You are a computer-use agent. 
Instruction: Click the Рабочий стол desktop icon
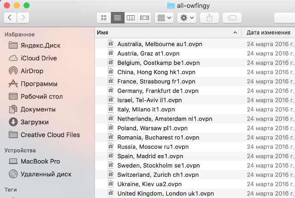[13, 97]
